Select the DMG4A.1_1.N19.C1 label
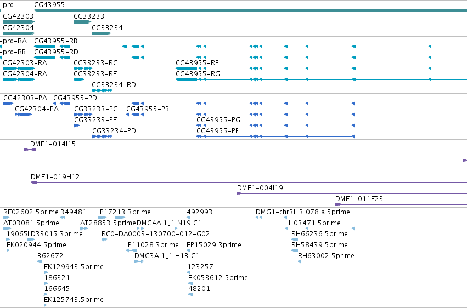 tap(169, 223)
